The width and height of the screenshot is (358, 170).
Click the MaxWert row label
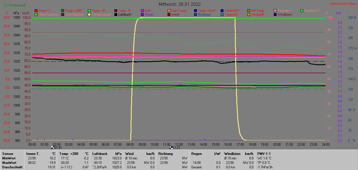click(9, 162)
